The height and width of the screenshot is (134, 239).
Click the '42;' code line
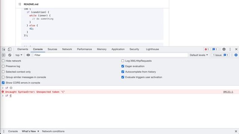(x=31, y=29)
